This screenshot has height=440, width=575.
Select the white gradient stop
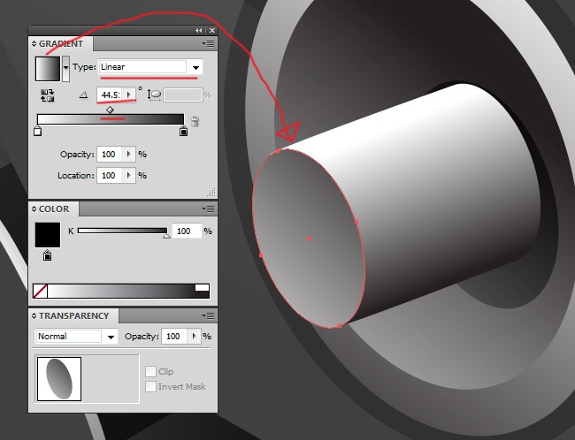(x=37, y=131)
